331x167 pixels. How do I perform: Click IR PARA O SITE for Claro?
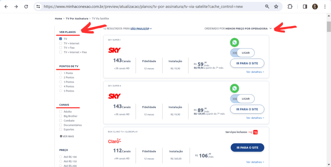click(x=247, y=148)
